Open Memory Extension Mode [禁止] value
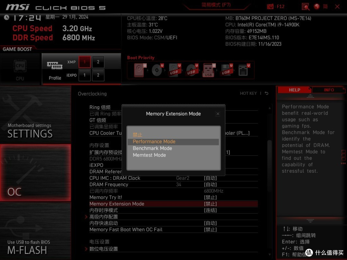 click(210, 204)
